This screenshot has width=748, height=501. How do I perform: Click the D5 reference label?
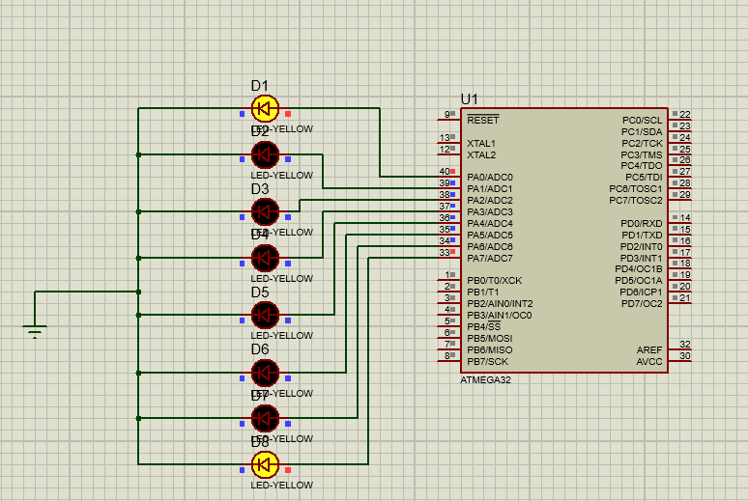click(x=260, y=292)
